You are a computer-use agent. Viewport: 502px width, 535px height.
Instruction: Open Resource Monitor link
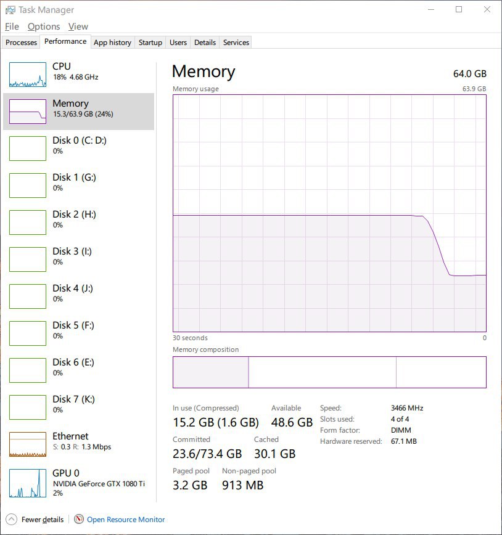click(x=126, y=520)
